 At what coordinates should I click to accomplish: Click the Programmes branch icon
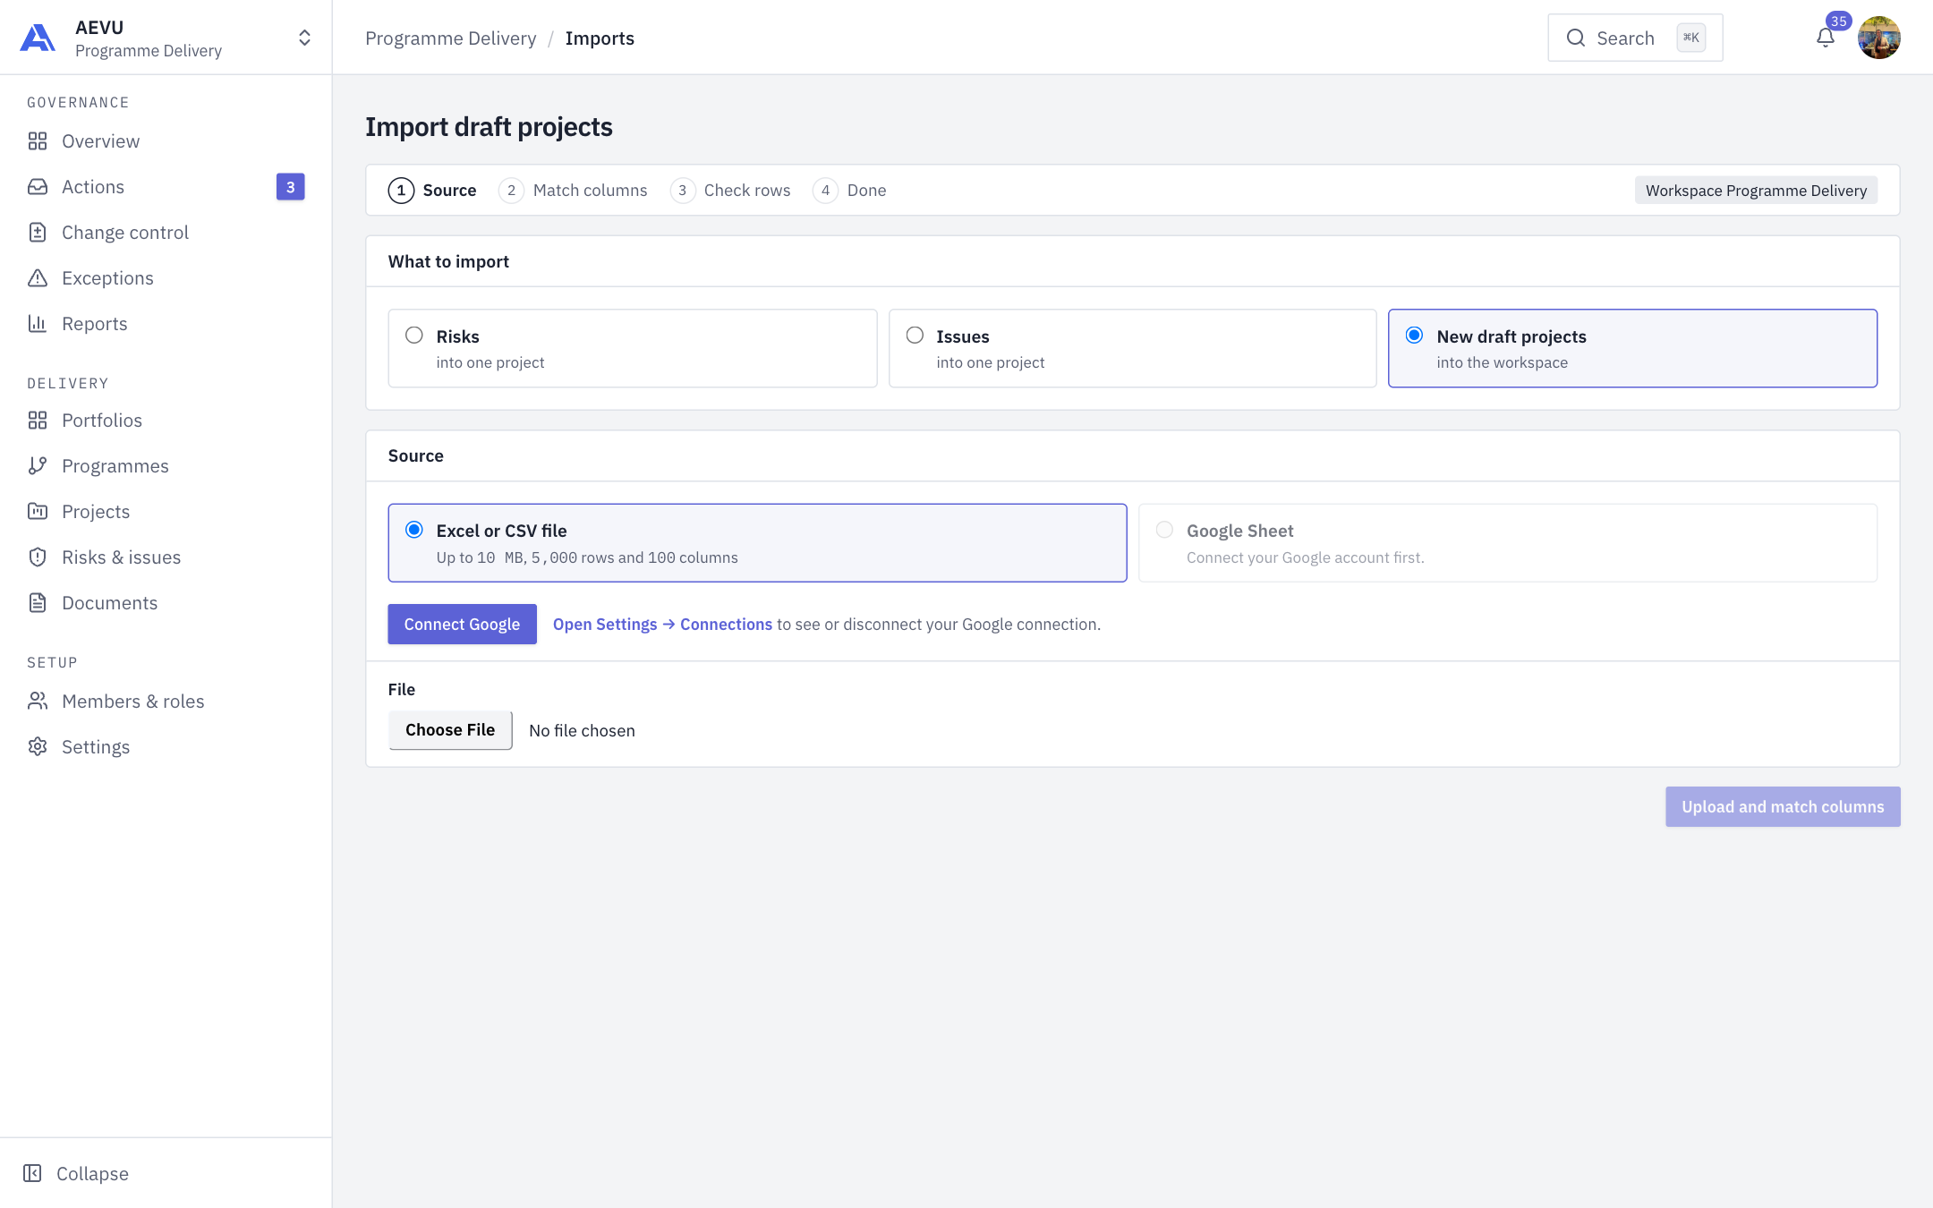(x=38, y=466)
